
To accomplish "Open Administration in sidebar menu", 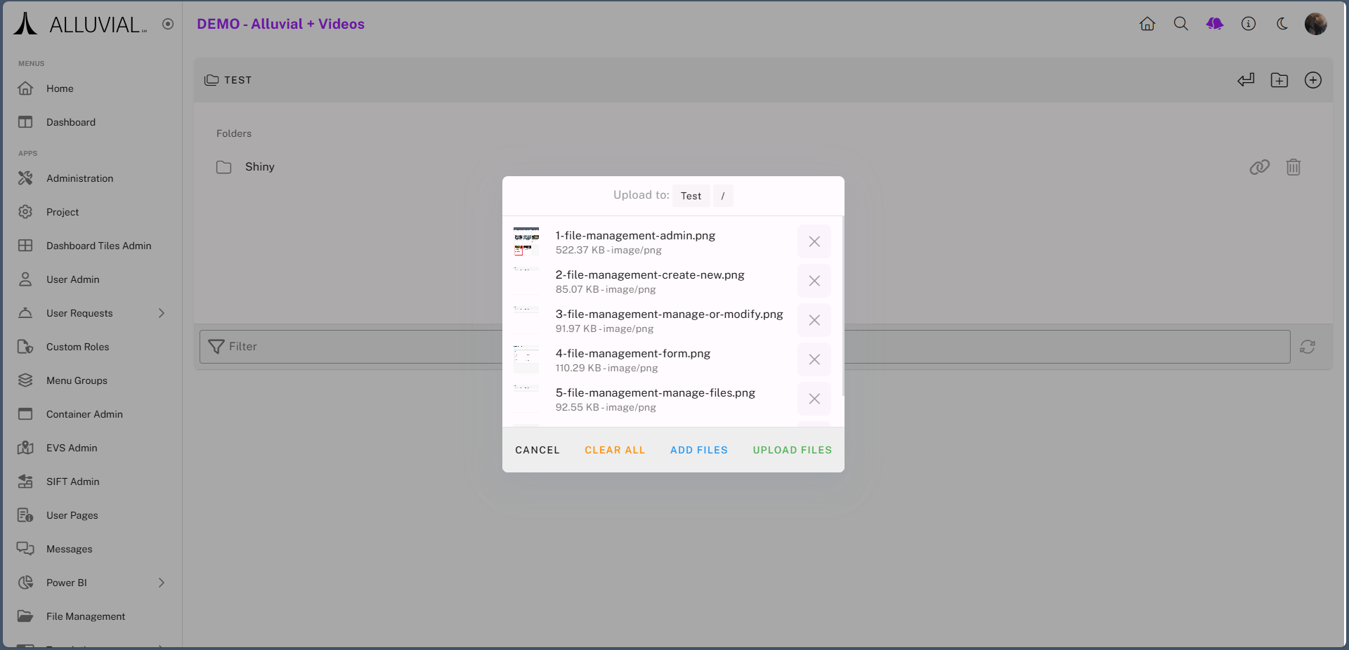I will coord(79,178).
